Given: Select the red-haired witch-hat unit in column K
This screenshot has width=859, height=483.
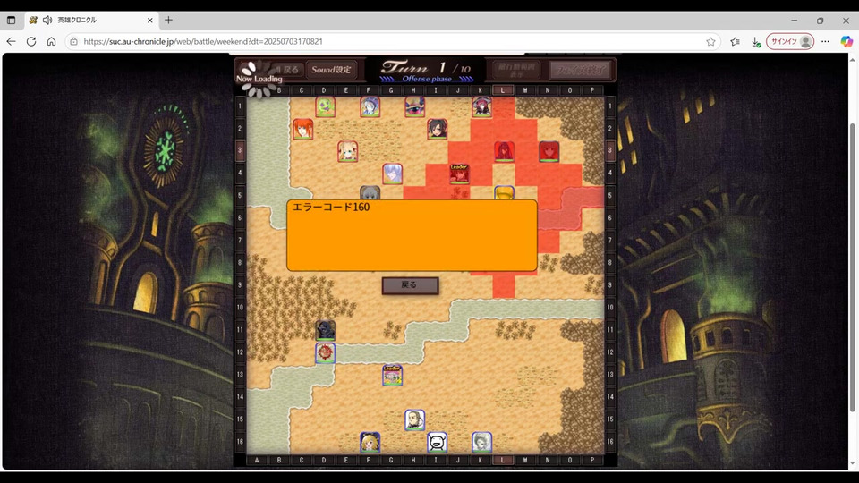Looking at the screenshot, I should (481, 106).
